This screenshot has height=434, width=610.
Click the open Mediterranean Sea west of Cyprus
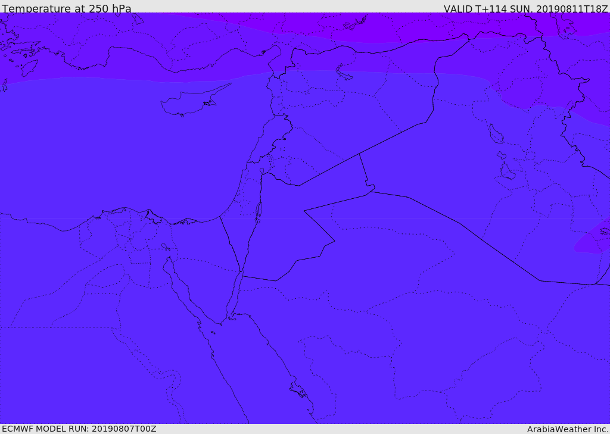(89, 131)
